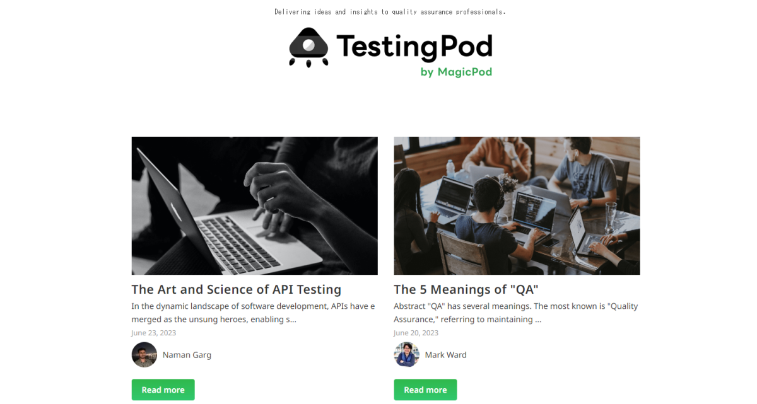Click the tagline 'Delivering ideas and insights' text

[390, 11]
